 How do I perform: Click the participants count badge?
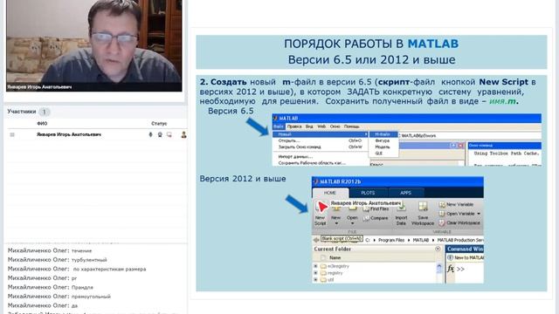[45, 112]
